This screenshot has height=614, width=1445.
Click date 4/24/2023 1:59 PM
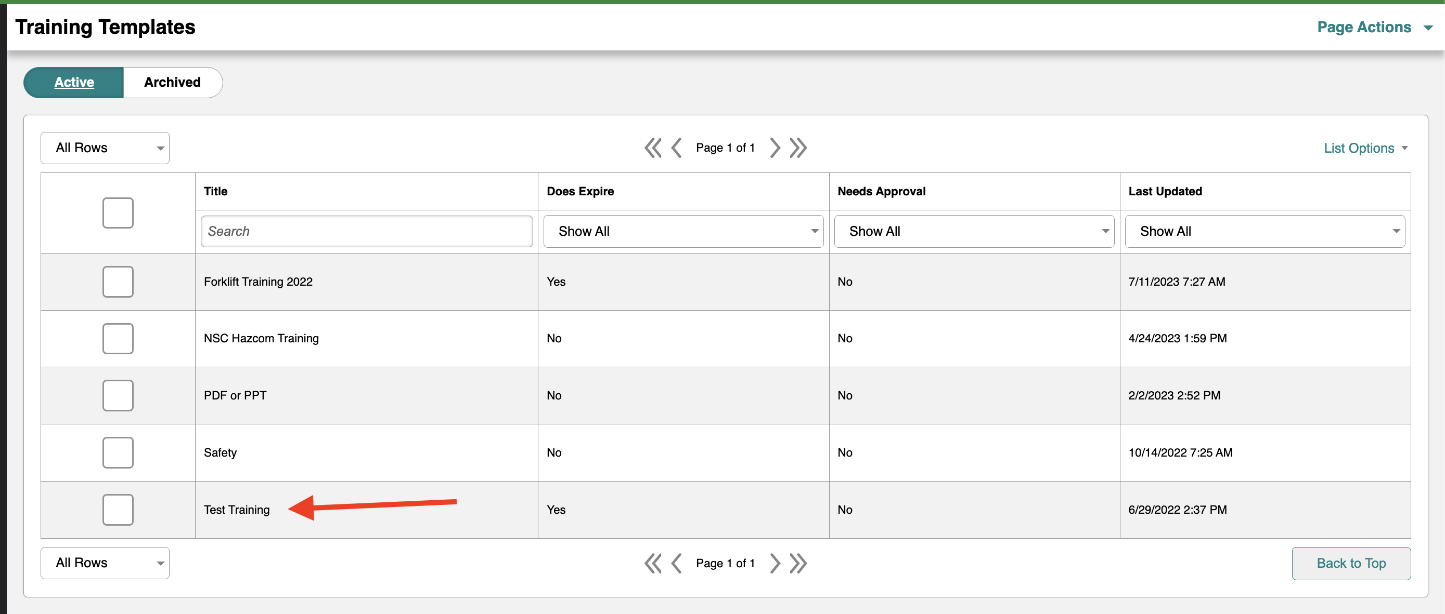point(1178,338)
